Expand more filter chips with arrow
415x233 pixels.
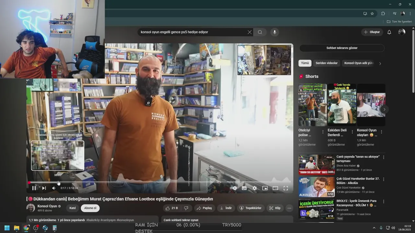pyautogui.click(x=380, y=63)
